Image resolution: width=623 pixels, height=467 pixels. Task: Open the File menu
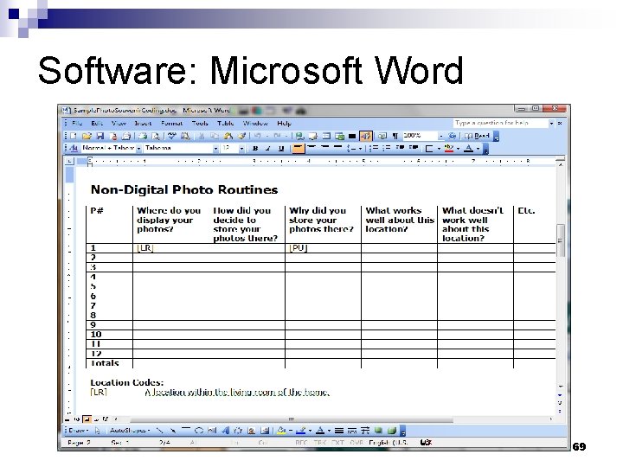tap(77, 124)
